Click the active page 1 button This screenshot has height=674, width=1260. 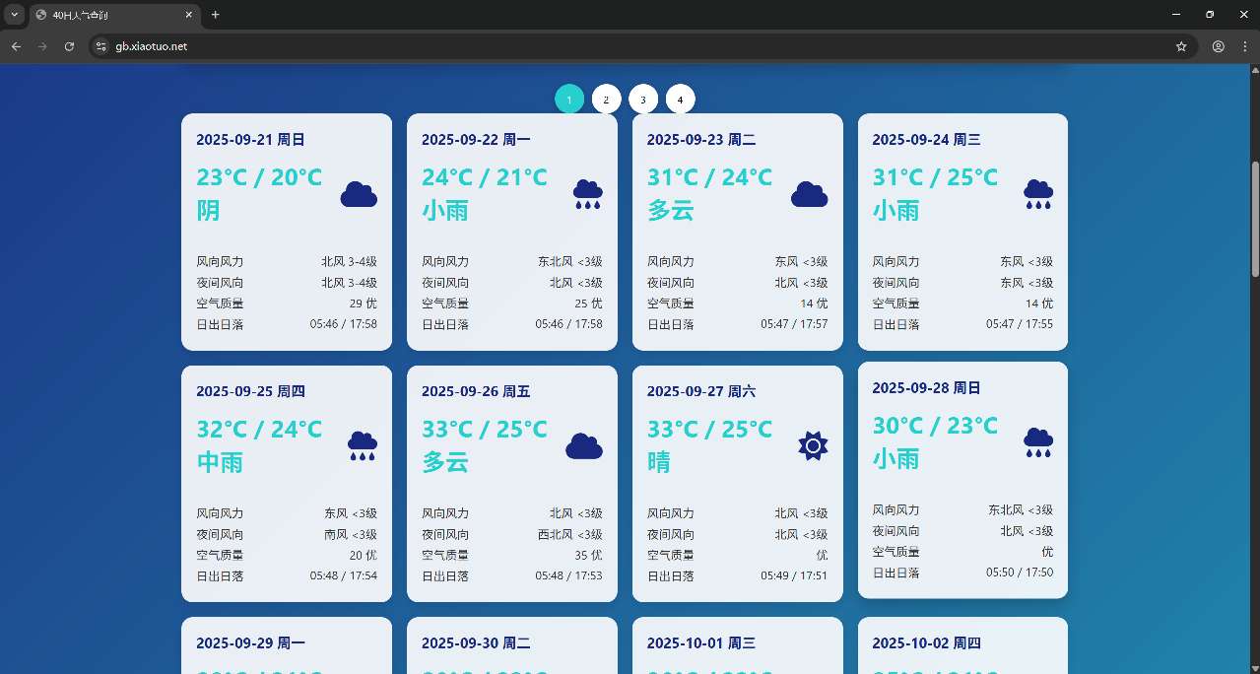[568, 99]
